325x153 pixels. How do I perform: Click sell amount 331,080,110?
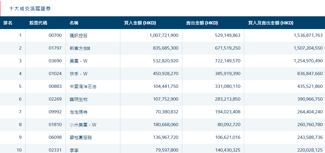(228, 86)
